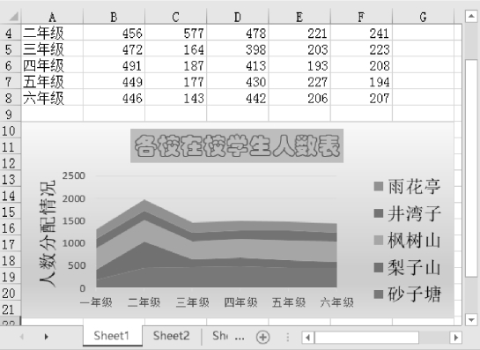Click cell with value 241
Screen dimensions: 480x350
click(x=361, y=34)
